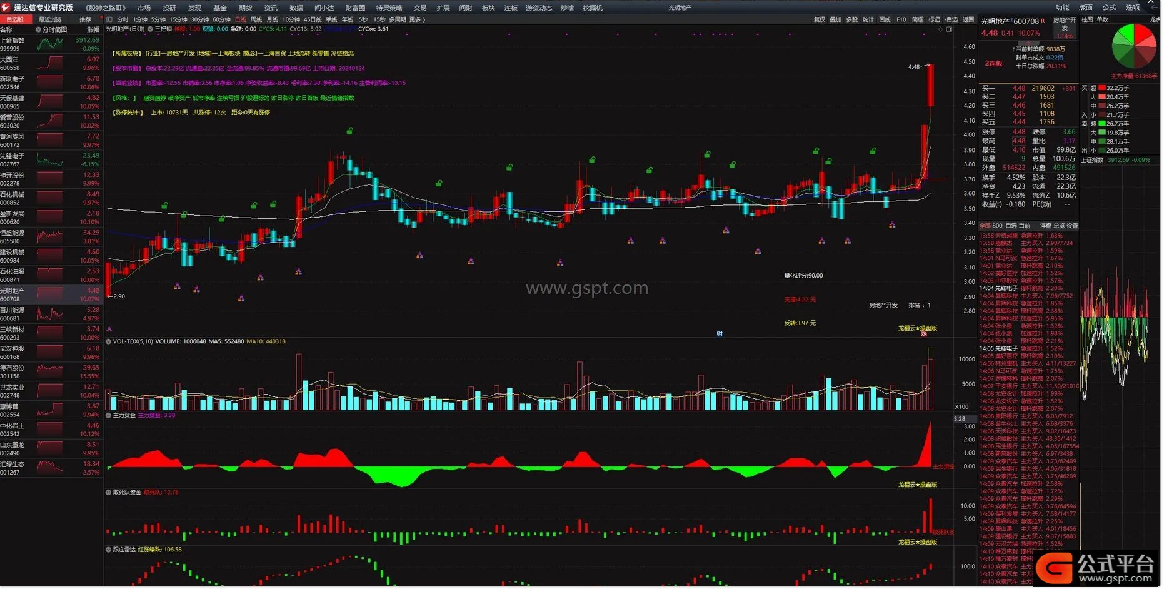Image resolution: width=1164 pixels, height=589 pixels.
Task: Click the 散死队资金 indicator circle icon
Action: pos(109,493)
